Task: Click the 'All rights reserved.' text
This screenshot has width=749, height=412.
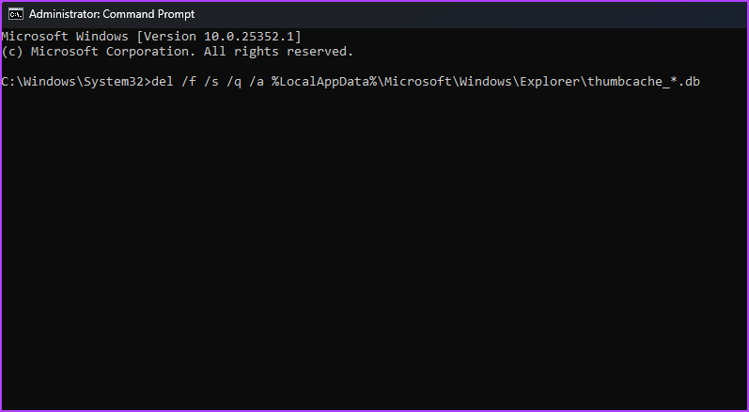Action: tap(278, 52)
